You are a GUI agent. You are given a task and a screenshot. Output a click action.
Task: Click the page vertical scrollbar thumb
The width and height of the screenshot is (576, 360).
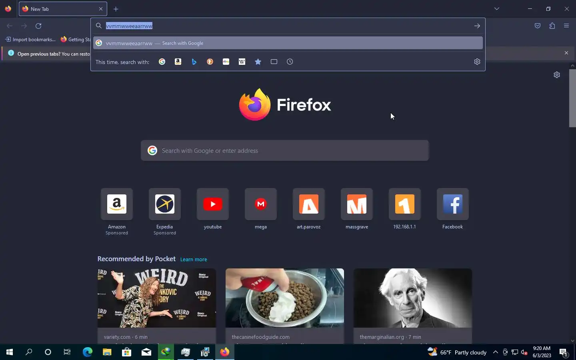point(572,98)
